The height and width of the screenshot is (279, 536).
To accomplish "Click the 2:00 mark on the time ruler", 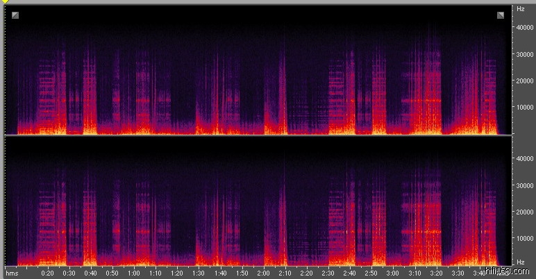I will (263, 273).
